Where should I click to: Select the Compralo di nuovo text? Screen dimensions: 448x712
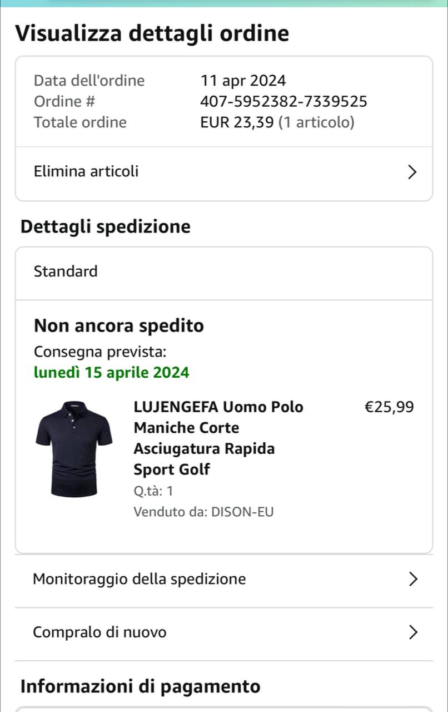(x=99, y=632)
